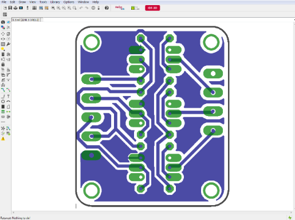Click the Save disk icon in the toolbar
The image size is (295, 220).
click(10, 8)
